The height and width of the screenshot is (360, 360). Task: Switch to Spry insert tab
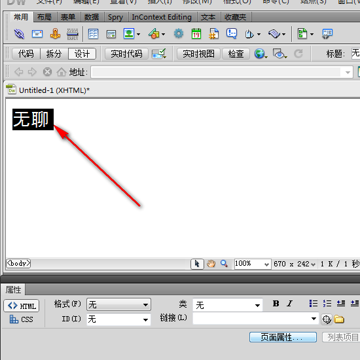click(115, 17)
